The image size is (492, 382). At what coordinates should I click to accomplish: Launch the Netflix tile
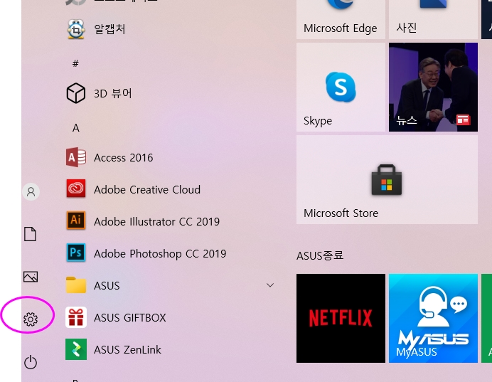(341, 318)
